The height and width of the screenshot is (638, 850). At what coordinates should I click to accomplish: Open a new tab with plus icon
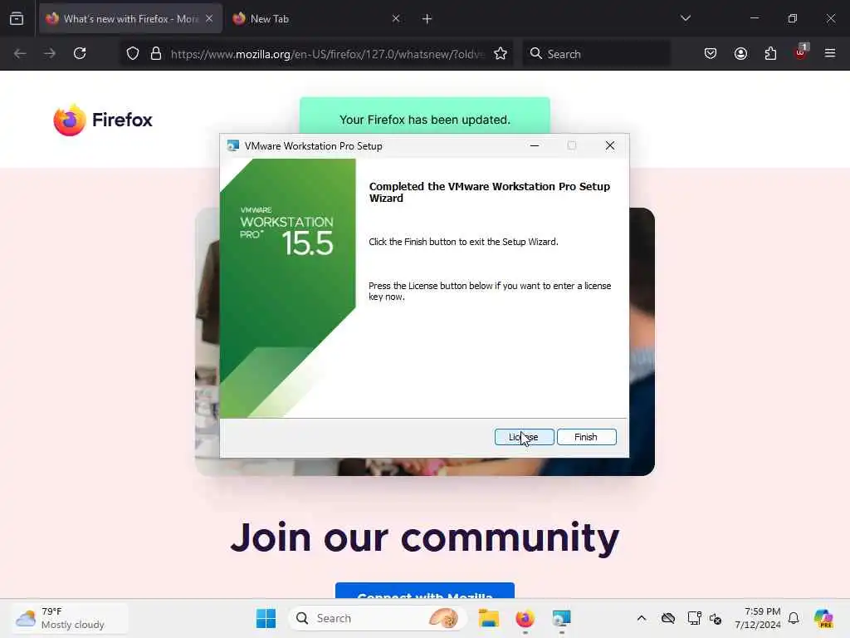point(427,19)
